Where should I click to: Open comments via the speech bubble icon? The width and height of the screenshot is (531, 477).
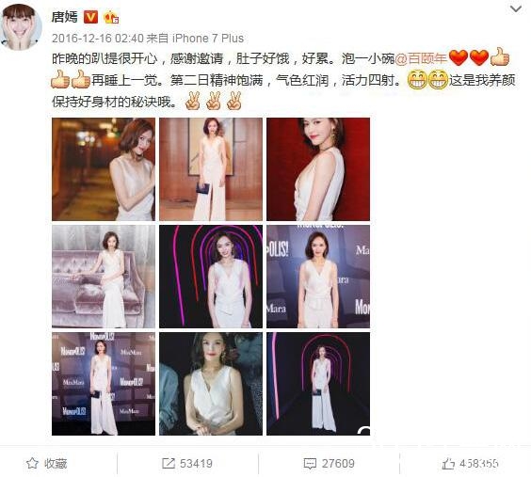310,464
